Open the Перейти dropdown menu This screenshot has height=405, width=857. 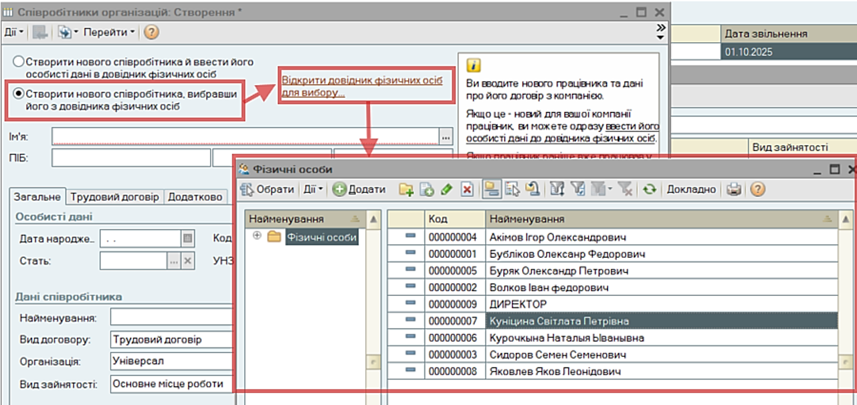[x=109, y=32]
